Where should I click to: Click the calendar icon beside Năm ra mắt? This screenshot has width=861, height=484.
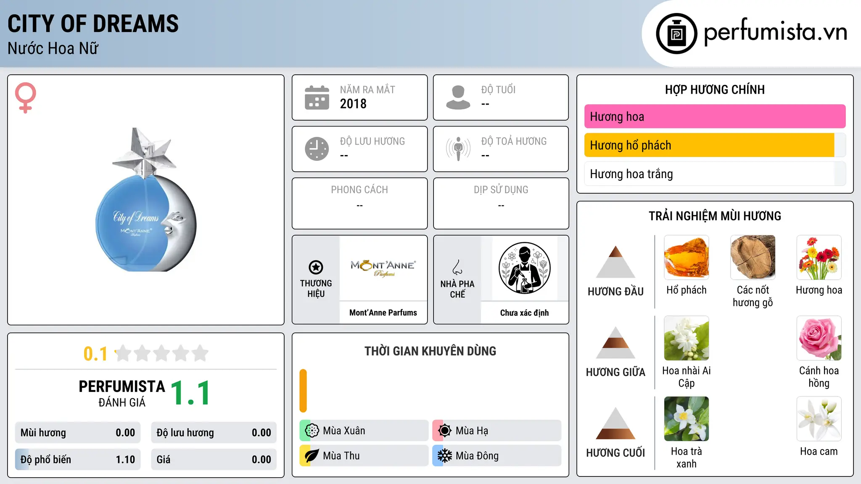[317, 97]
